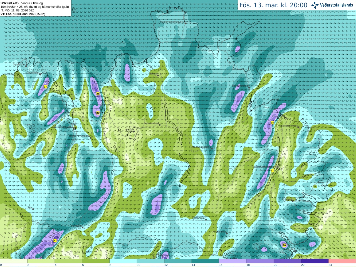This screenshot has height=267, width=356.
Task: Select the 6–8 m/s olive green swatch
Action: pyautogui.click(x=96, y=261)
